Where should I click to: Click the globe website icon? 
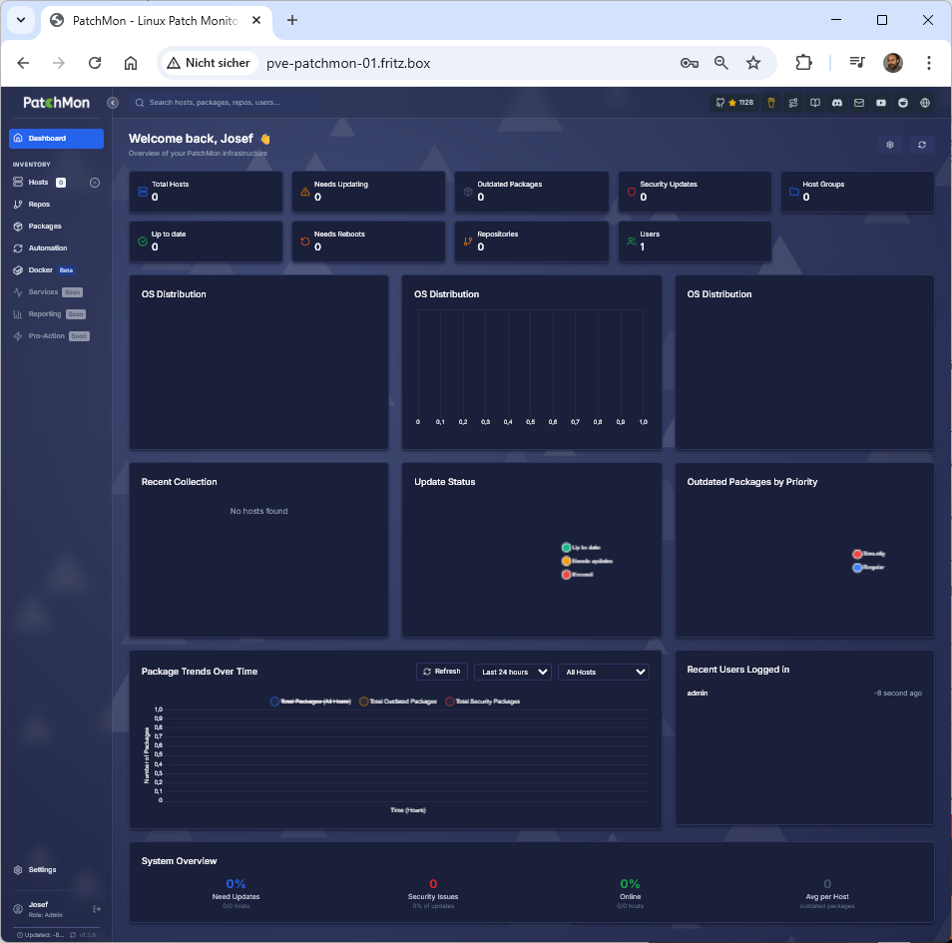(925, 103)
